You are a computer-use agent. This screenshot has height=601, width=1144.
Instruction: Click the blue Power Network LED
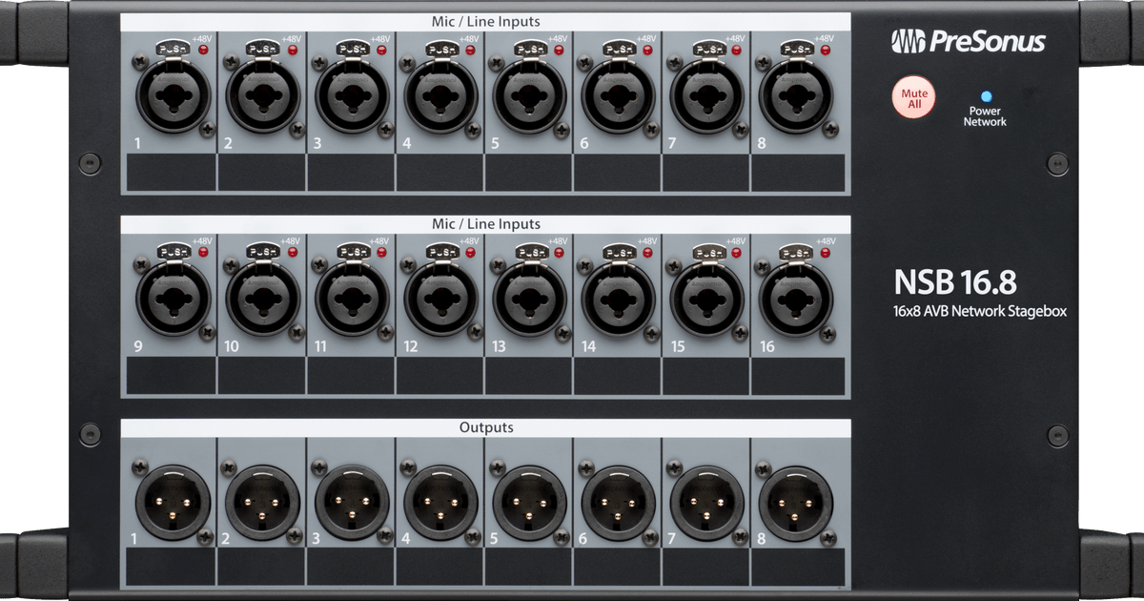(x=986, y=97)
